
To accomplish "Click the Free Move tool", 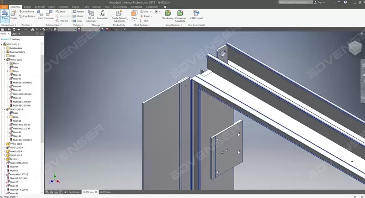I will [28, 11].
